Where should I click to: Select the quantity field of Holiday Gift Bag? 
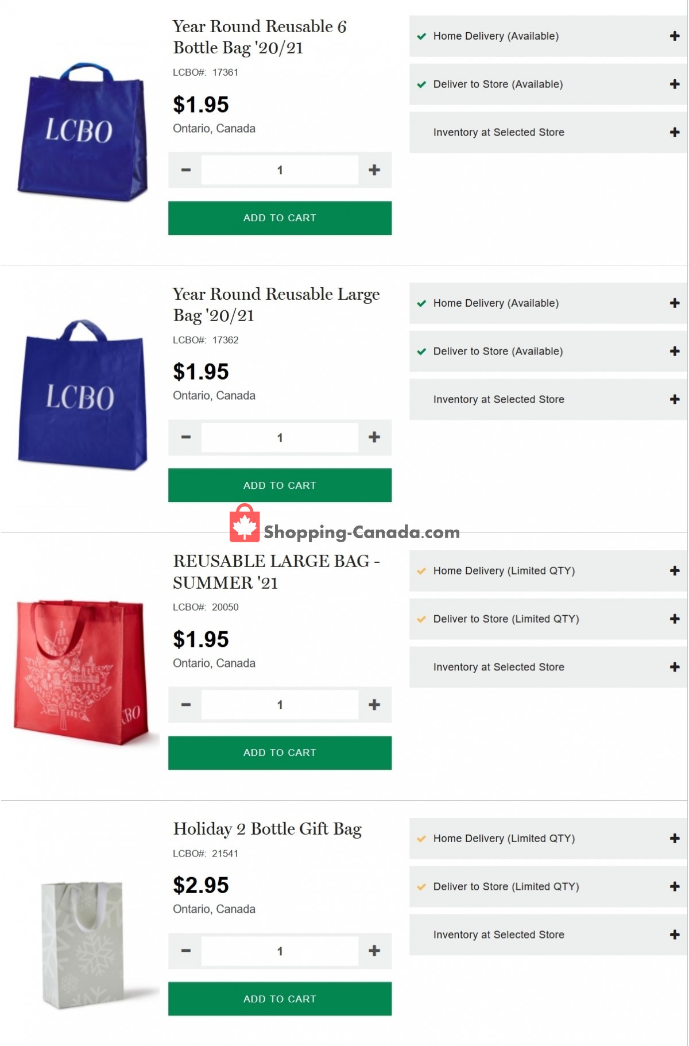click(280, 951)
